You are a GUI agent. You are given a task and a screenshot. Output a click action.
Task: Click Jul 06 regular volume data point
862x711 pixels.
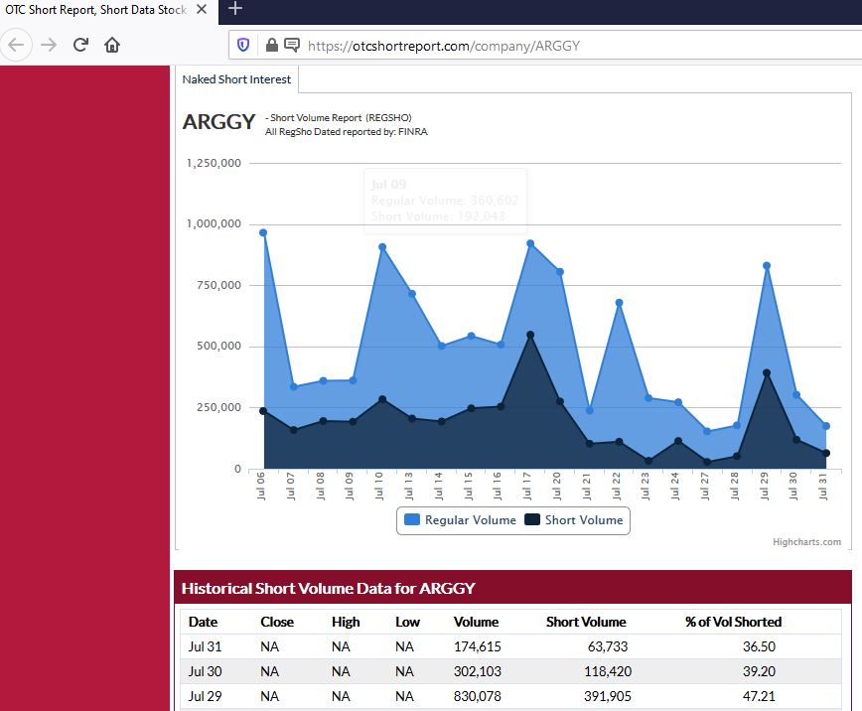(263, 233)
